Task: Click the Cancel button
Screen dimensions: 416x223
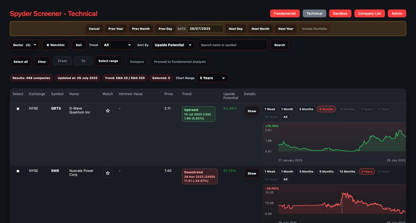Action: coord(94,29)
